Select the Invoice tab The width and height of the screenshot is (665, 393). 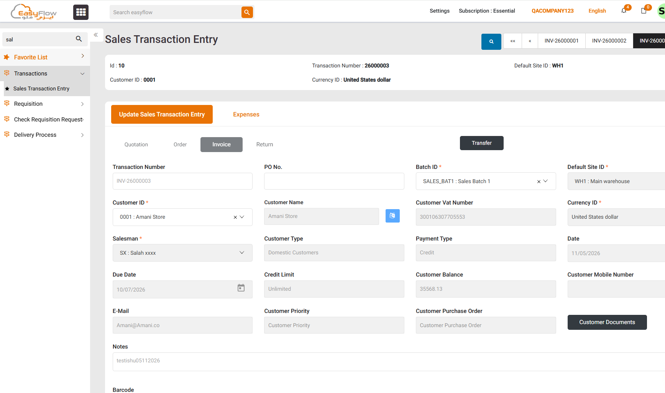click(222, 144)
